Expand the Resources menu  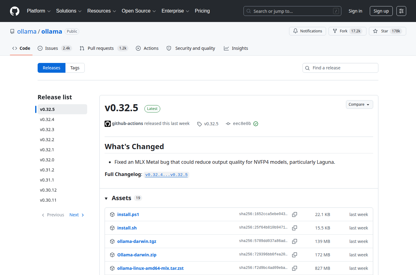102,11
